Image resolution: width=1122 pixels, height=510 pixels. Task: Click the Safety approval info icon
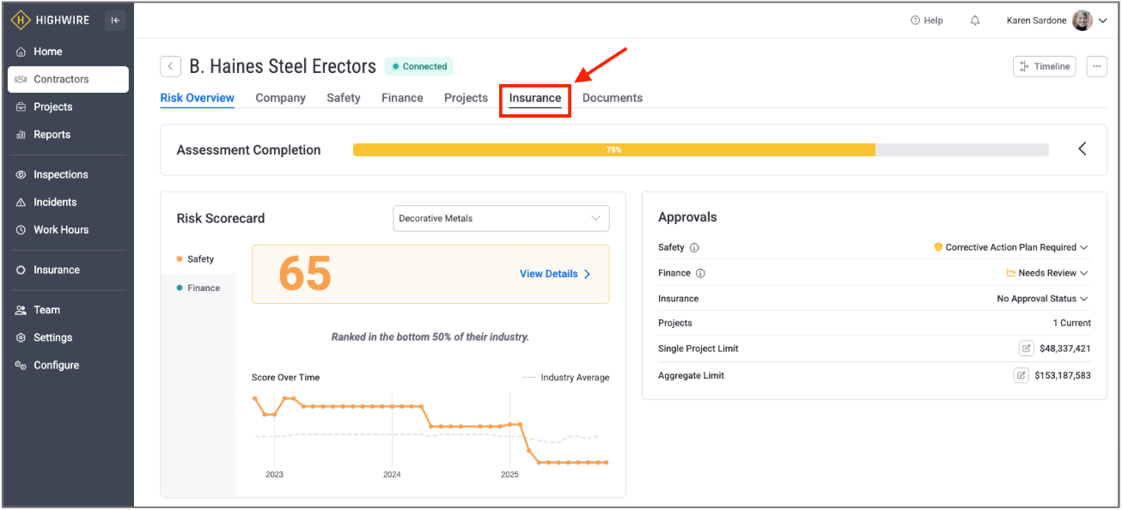click(x=695, y=247)
